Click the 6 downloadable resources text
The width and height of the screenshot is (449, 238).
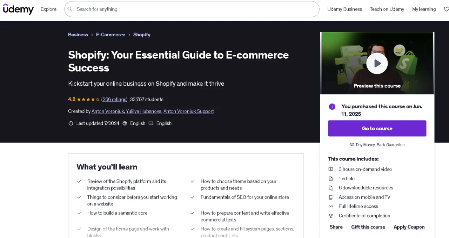coord(366,188)
